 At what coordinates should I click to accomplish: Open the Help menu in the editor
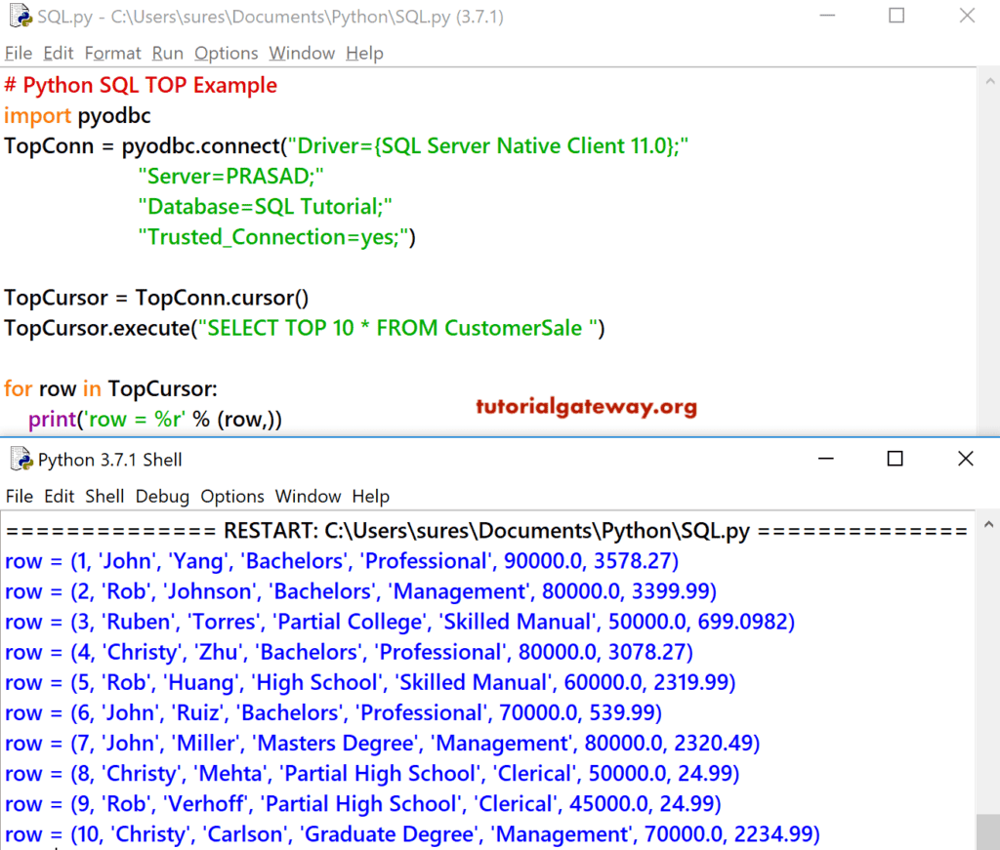point(364,53)
